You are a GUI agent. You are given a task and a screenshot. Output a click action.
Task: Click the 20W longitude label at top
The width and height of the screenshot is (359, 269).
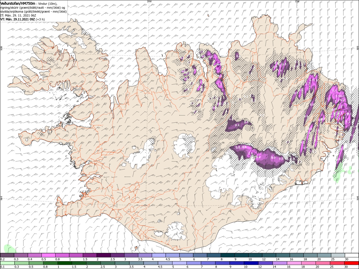(x=149, y=1)
